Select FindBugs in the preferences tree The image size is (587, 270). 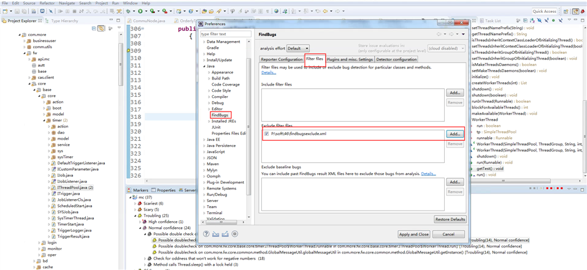coord(220,115)
